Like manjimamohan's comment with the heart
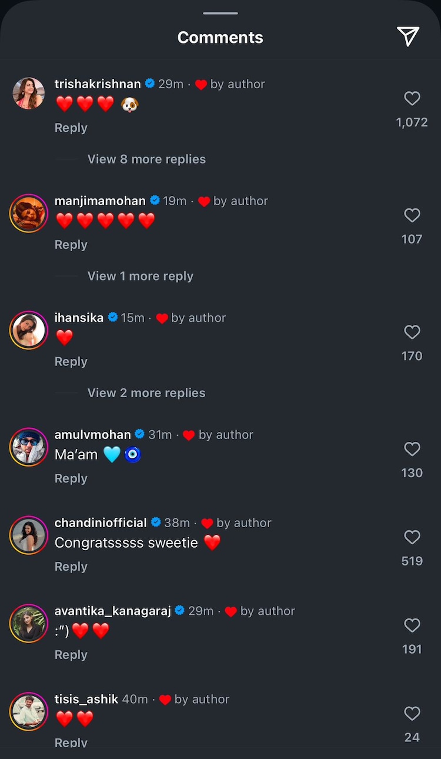Viewport: 441px width, 759px height. (412, 215)
